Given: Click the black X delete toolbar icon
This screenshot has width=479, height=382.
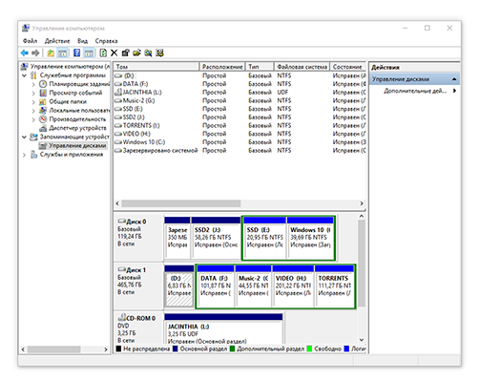Looking at the screenshot, I should point(115,53).
